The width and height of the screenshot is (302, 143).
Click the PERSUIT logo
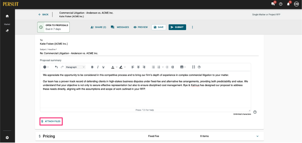pyautogui.click(x=11, y=4)
